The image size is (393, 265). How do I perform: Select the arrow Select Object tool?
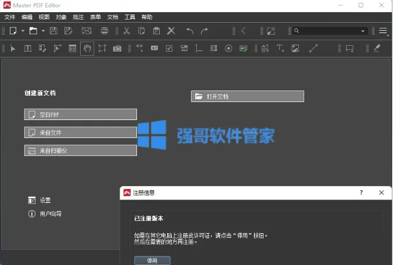pos(13,48)
